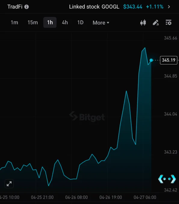Tap the $343.44 stock price
The height and width of the screenshot is (204, 179).
[133, 7]
